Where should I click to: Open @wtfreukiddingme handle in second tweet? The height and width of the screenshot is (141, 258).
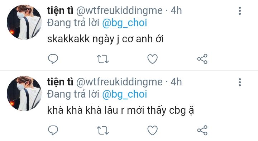coord(119,82)
